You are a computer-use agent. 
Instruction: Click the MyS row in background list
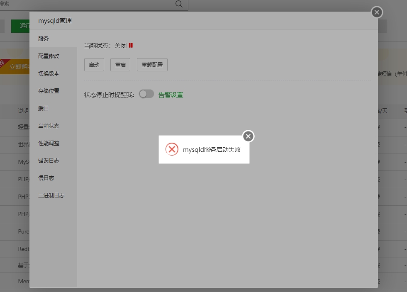[x=15, y=162]
